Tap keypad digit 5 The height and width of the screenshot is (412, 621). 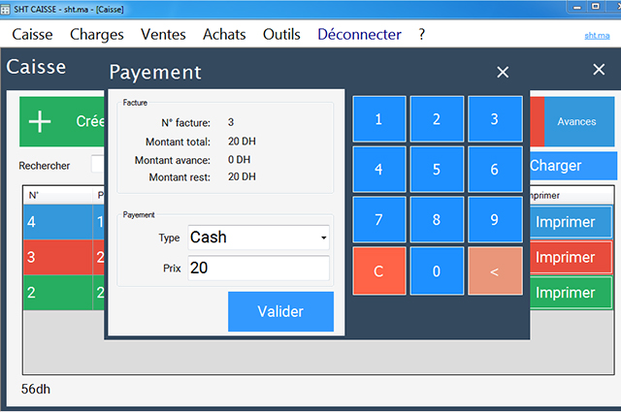point(437,169)
